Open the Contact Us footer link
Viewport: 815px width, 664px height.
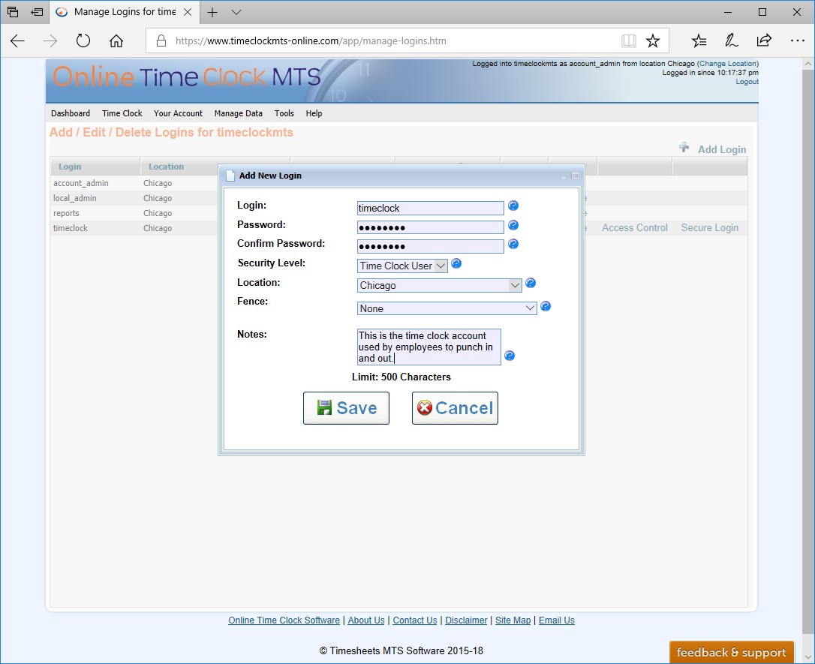click(x=415, y=620)
